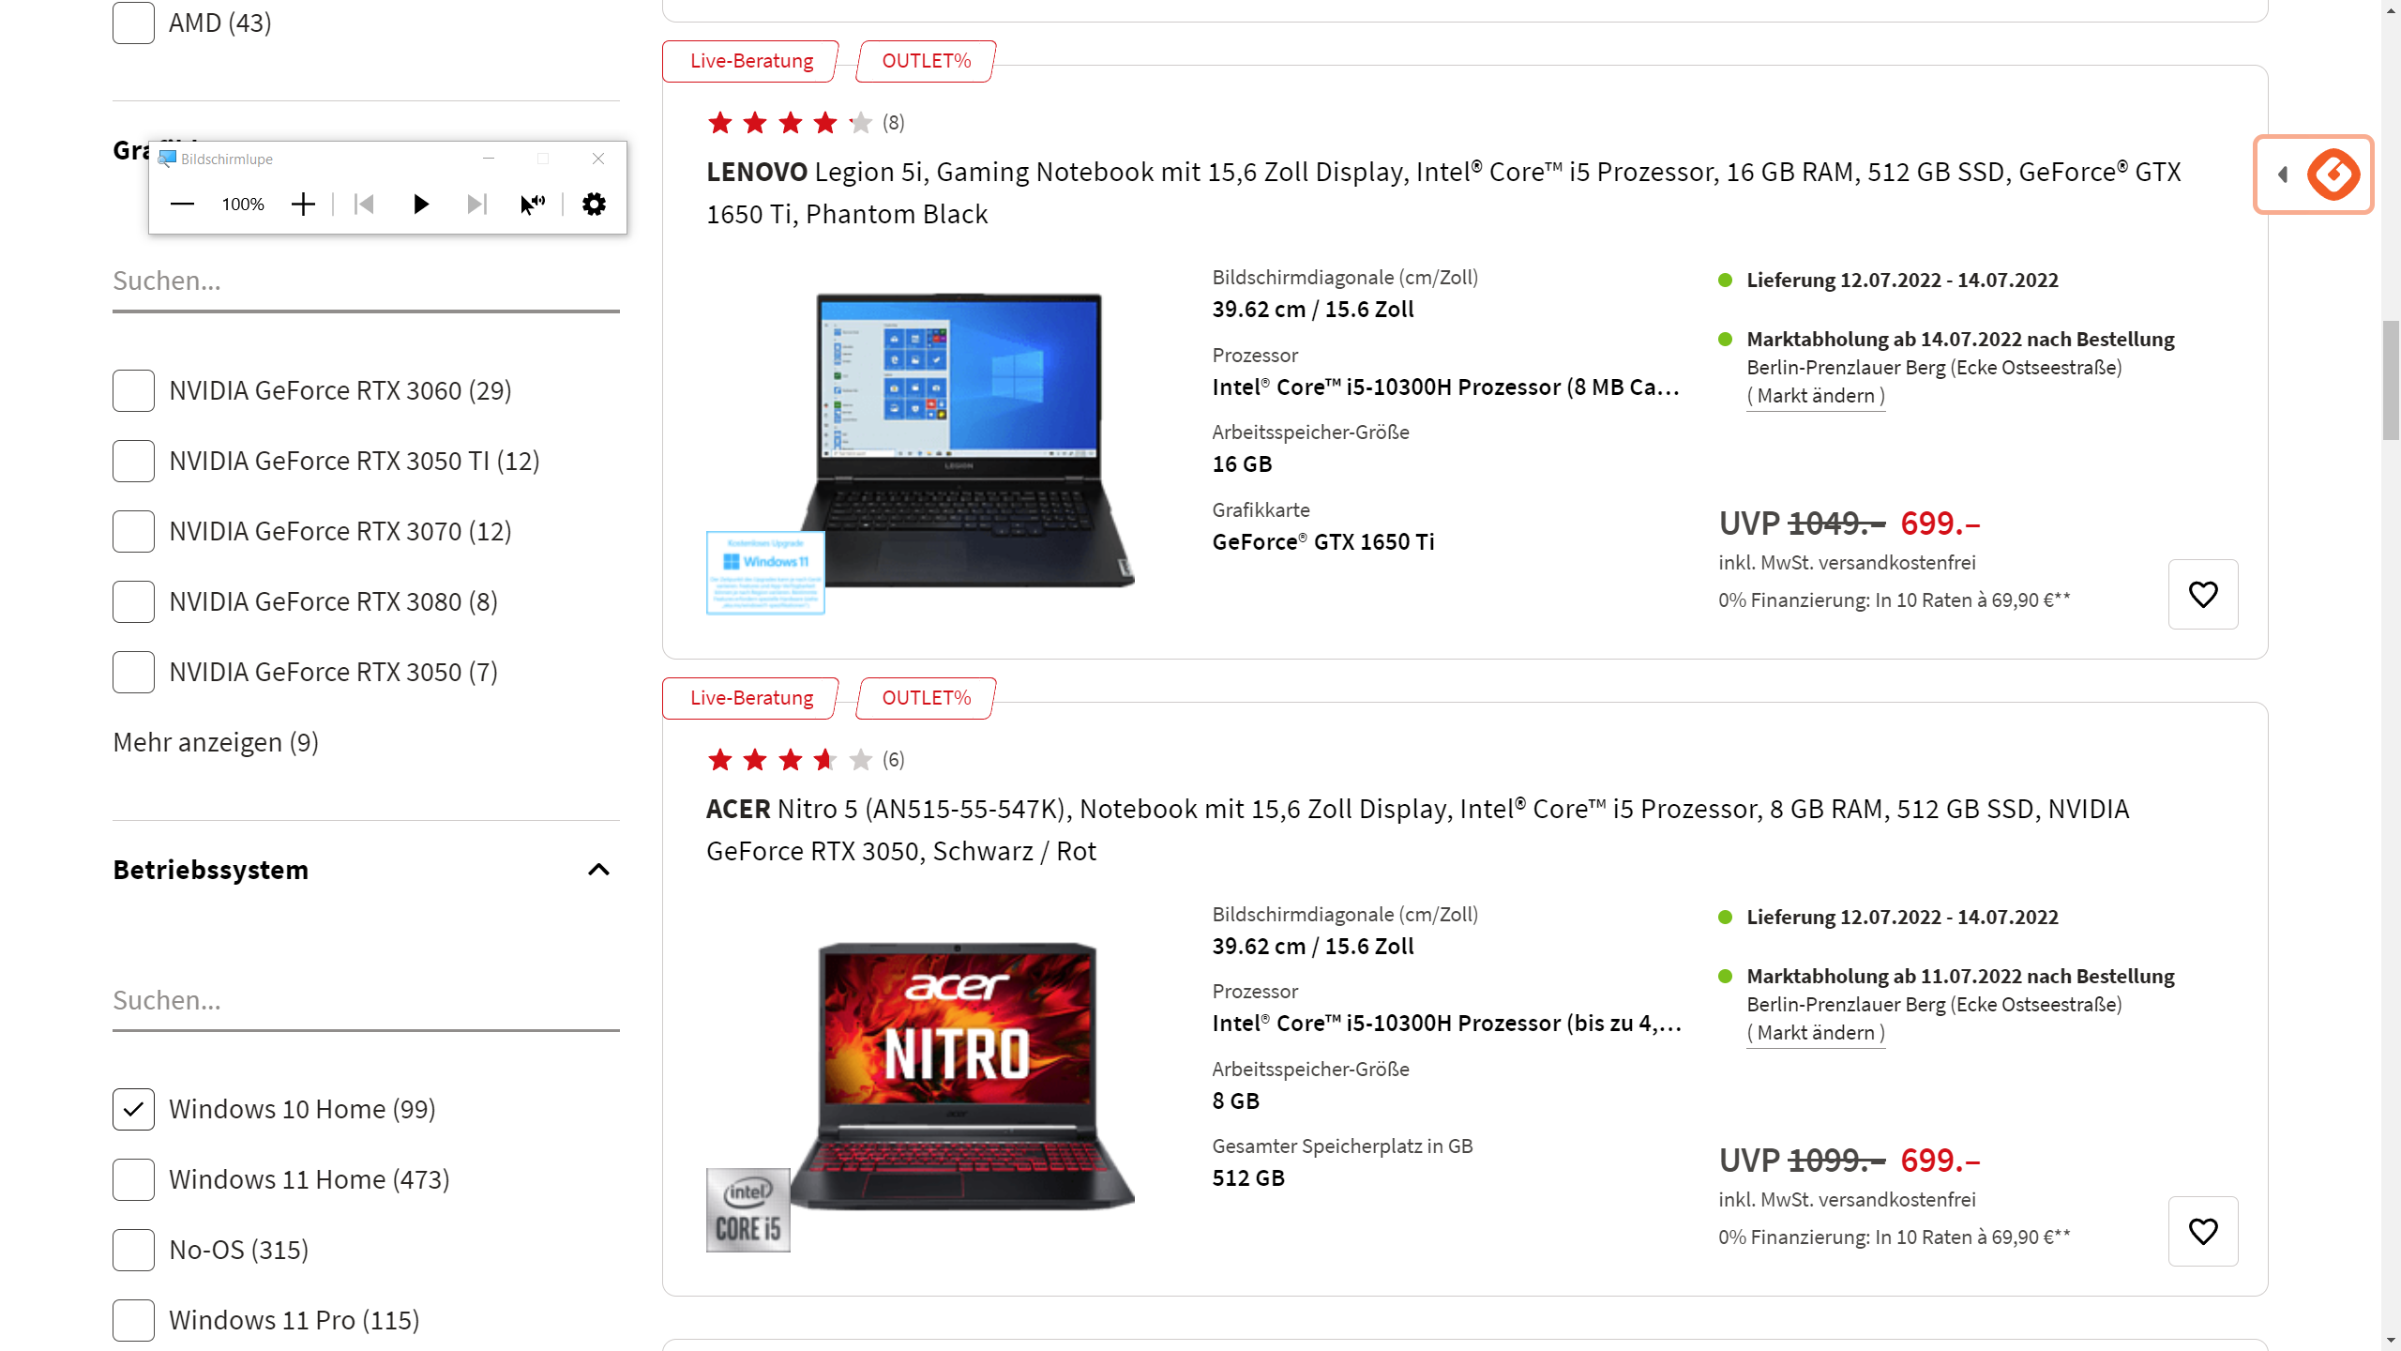2401x1351 pixels.
Task: Add Acer Nitro 5 to wishlist heart
Action: tap(2203, 1231)
